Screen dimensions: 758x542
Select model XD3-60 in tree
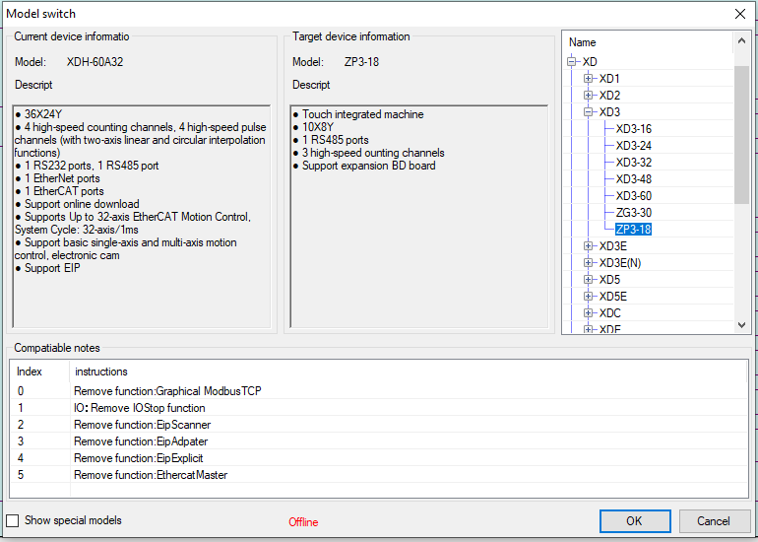point(633,196)
